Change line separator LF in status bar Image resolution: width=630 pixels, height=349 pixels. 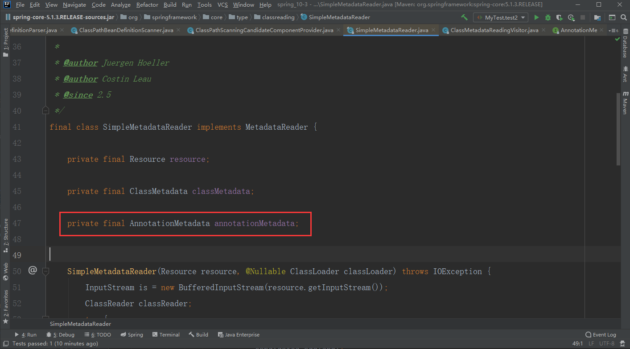(x=591, y=344)
